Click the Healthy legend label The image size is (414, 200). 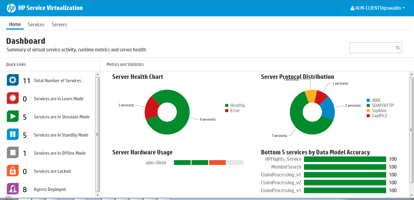coord(238,105)
